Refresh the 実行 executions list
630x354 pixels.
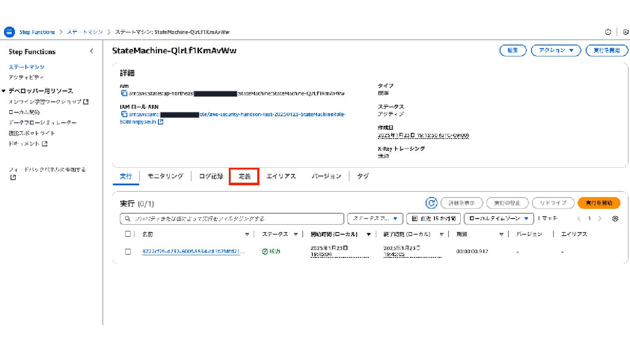431,203
